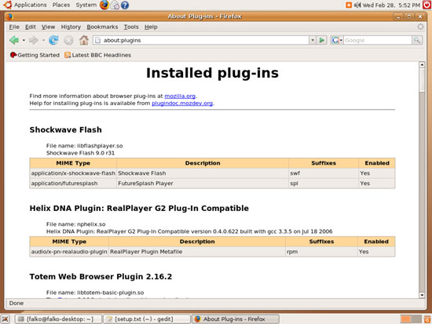Image resolution: width=432 pixels, height=324 pixels.
Task: Click the red power quit icon
Action: click(x=427, y=5)
